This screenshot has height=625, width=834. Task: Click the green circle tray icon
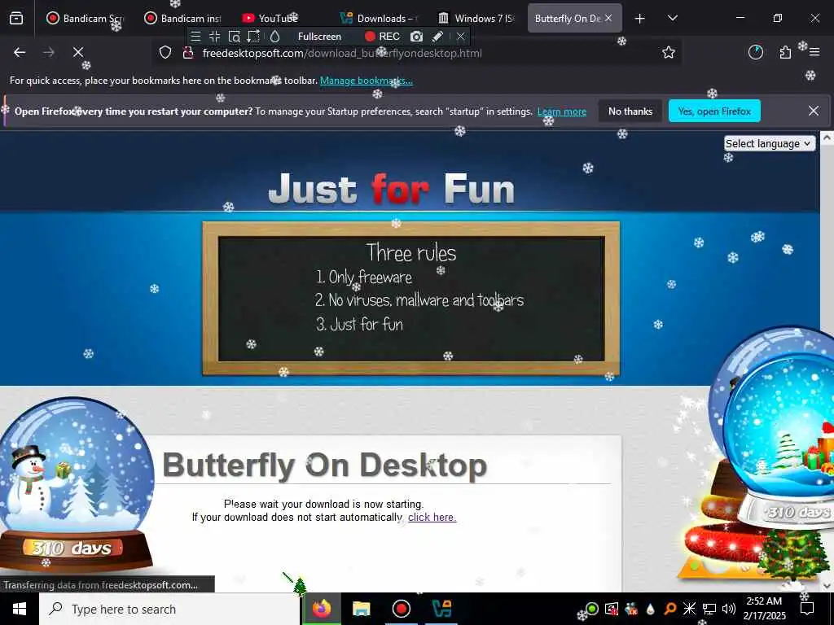coord(592,609)
